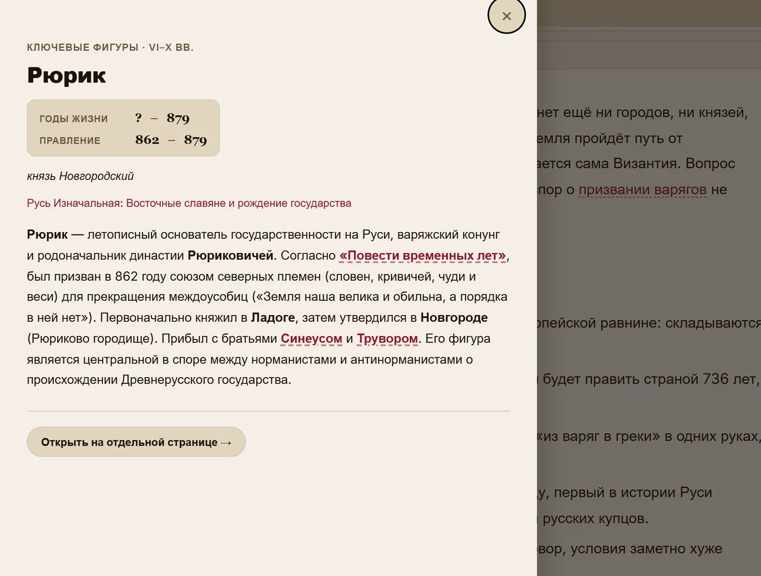
Task: Click the bold word 'Рюриковичей'
Action: click(230, 255)
